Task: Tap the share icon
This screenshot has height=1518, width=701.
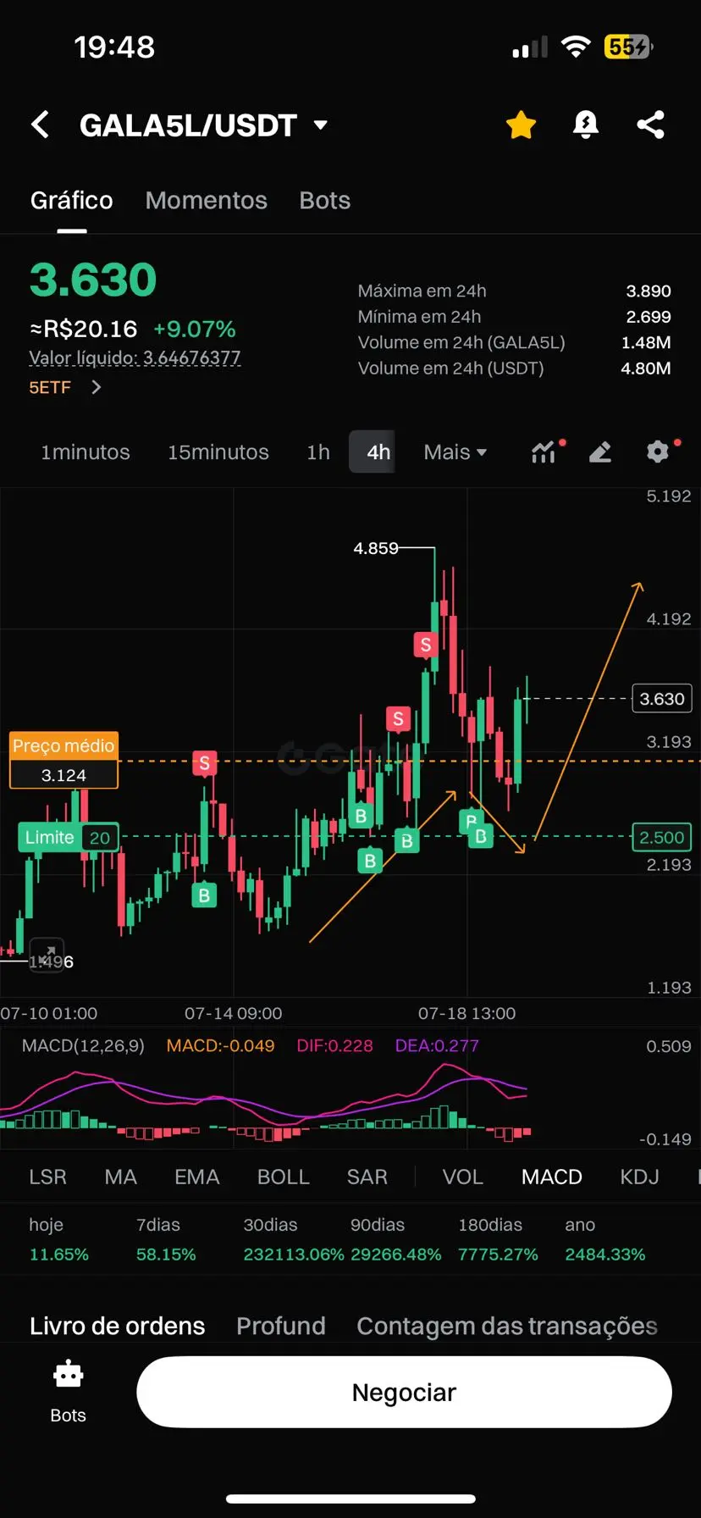Action: click(x=650, y=125)
